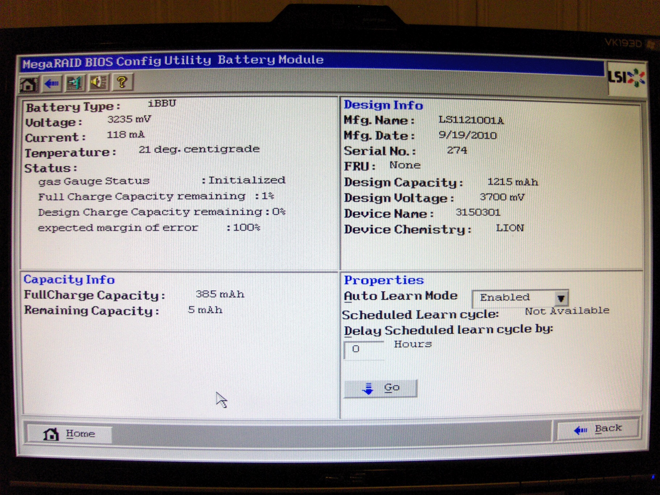
Task: Click the temperature value 21 deg. centigrade
Action: pos(199,149)
